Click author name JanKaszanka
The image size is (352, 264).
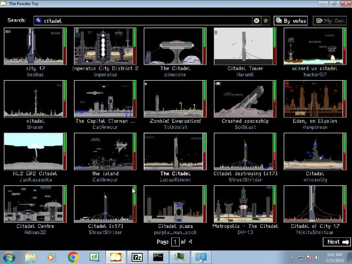35,179
